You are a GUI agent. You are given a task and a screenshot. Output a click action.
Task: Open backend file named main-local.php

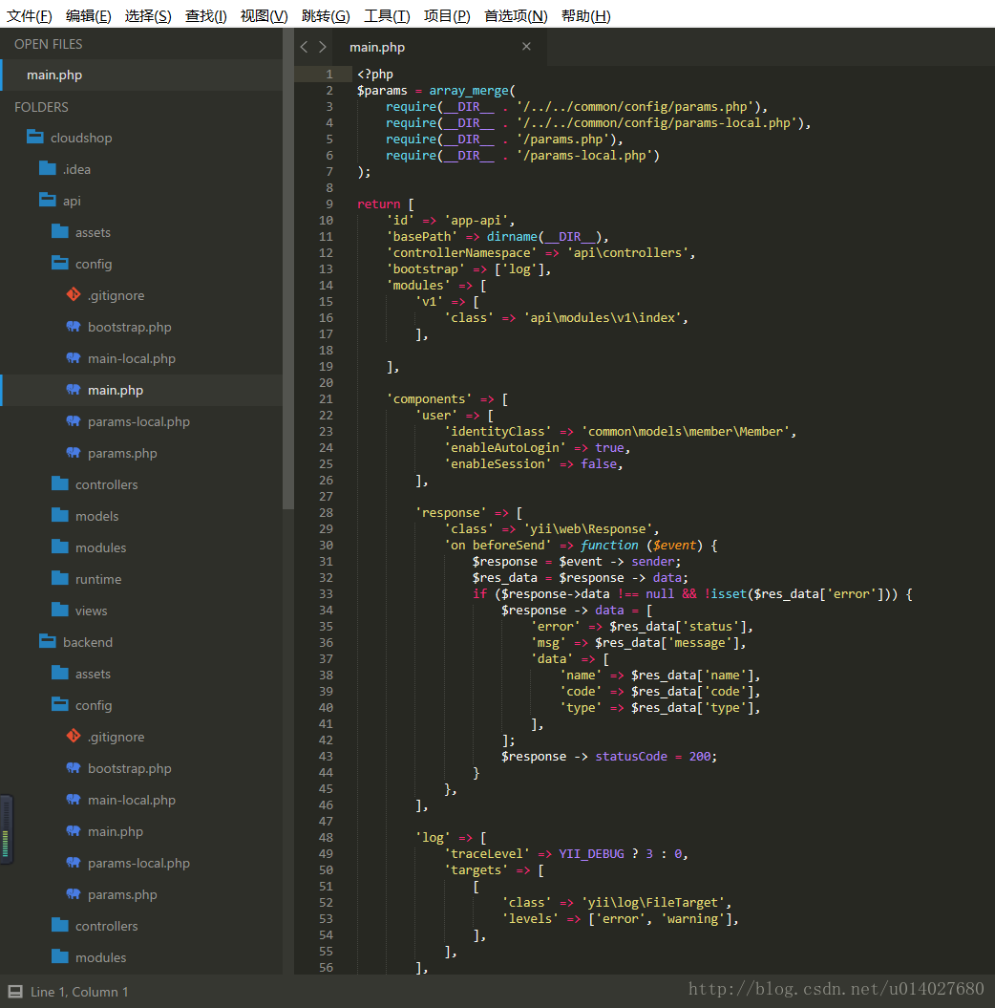132,800
